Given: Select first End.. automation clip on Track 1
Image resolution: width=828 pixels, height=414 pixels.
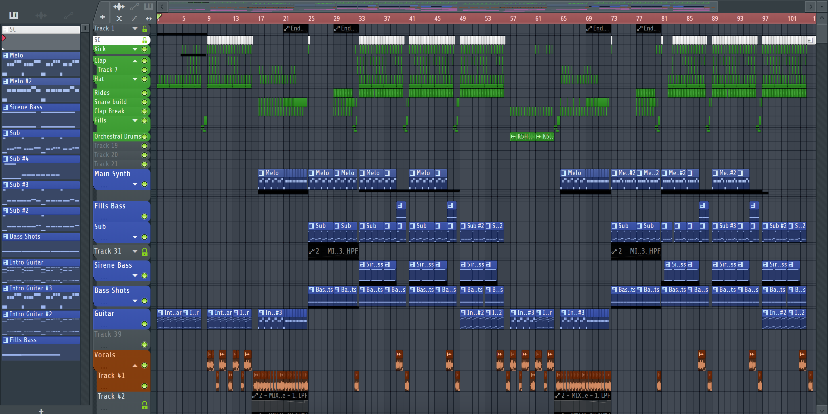Looking at the screenshot, I should tap(296, 29).
